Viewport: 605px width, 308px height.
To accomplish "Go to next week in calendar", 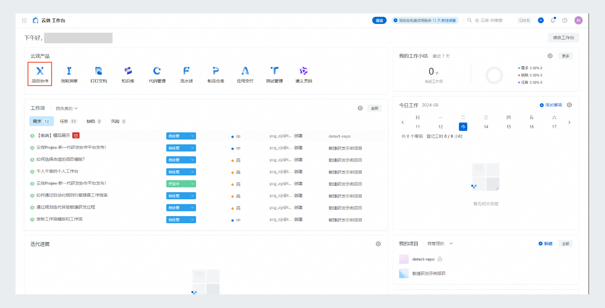I will 569,123.
